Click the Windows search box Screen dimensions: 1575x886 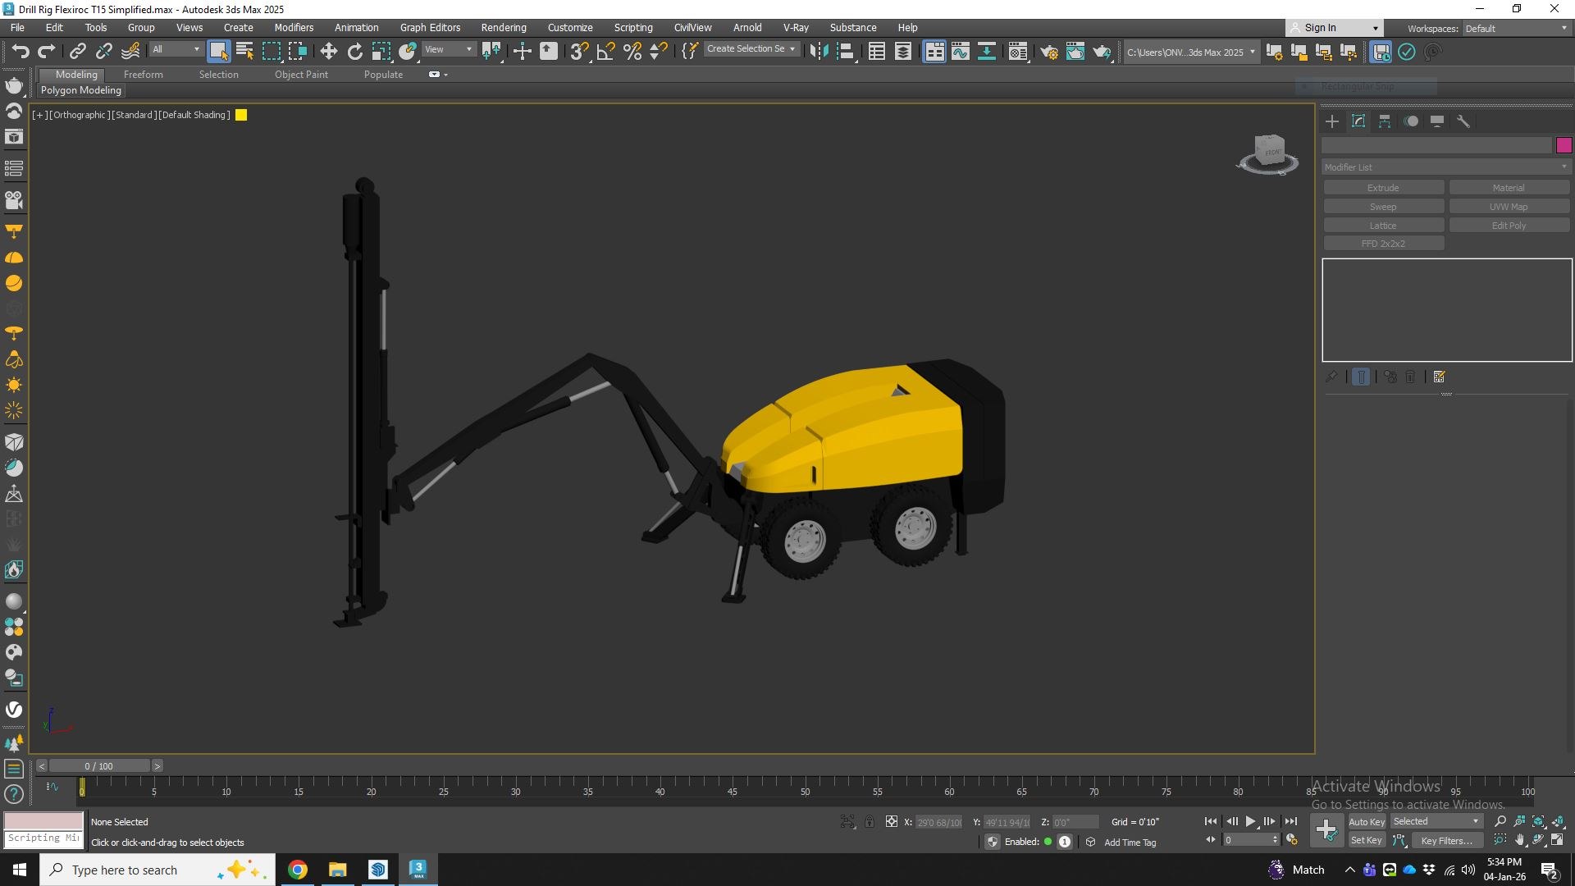157,870
